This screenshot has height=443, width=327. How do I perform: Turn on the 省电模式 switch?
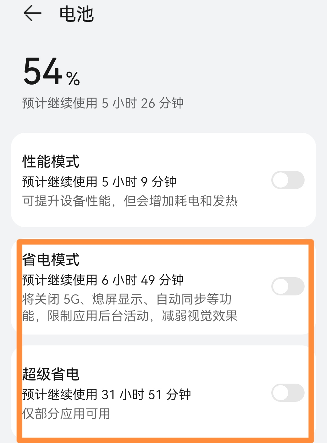pos(288,286)
